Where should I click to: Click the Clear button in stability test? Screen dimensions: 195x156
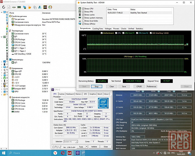(x=112, y=86)
